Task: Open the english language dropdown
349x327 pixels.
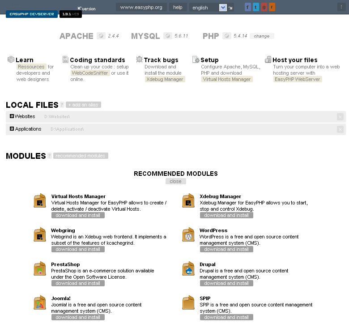Action: point(223,8)
